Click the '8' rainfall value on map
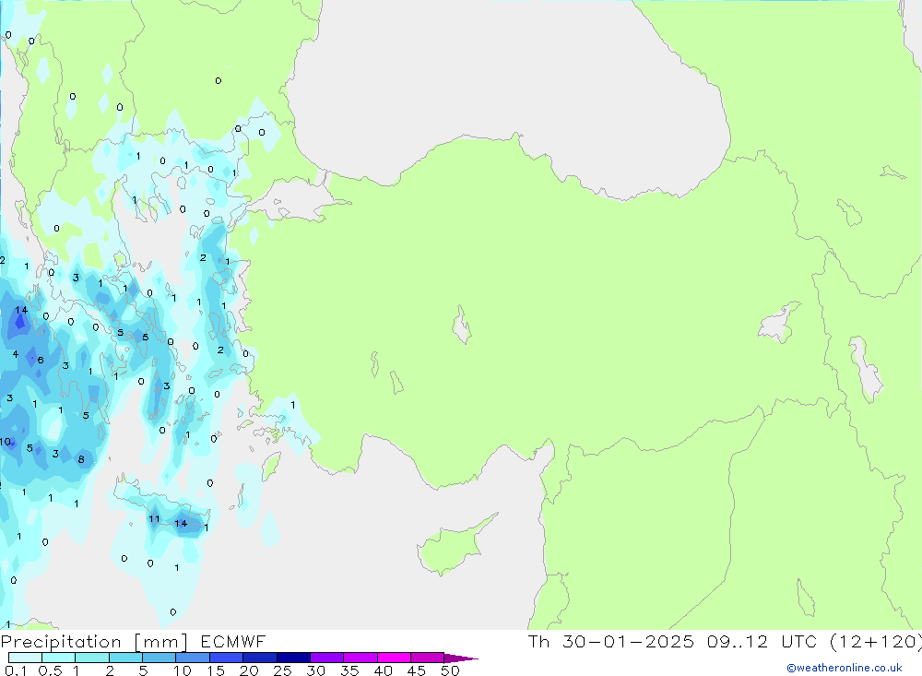Screen dimensions: 922x676 click(81, 459)
